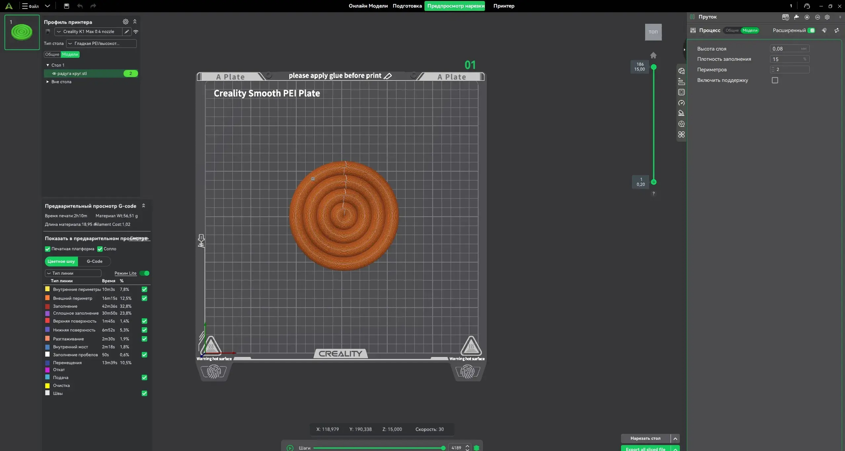Click the Режим Lite link
Image resolution: width=845 pixels, height=451 pixels.
tap(126, 273)
